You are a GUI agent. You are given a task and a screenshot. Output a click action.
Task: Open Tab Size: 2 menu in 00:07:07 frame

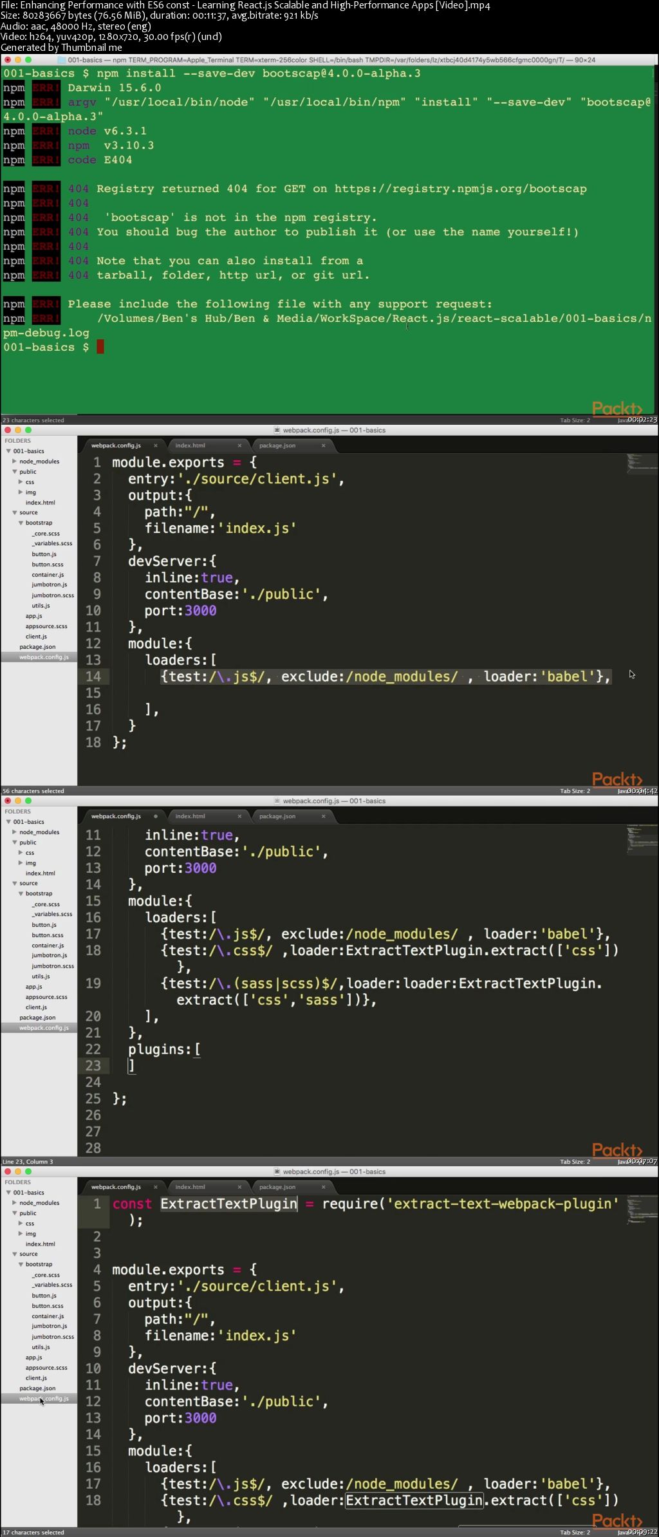(x=575, y=1162)
